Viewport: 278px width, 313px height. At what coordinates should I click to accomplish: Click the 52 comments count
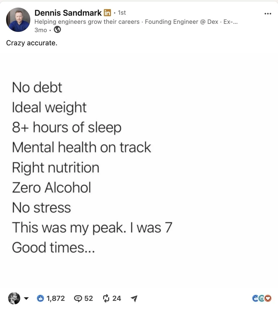point(88,298)
